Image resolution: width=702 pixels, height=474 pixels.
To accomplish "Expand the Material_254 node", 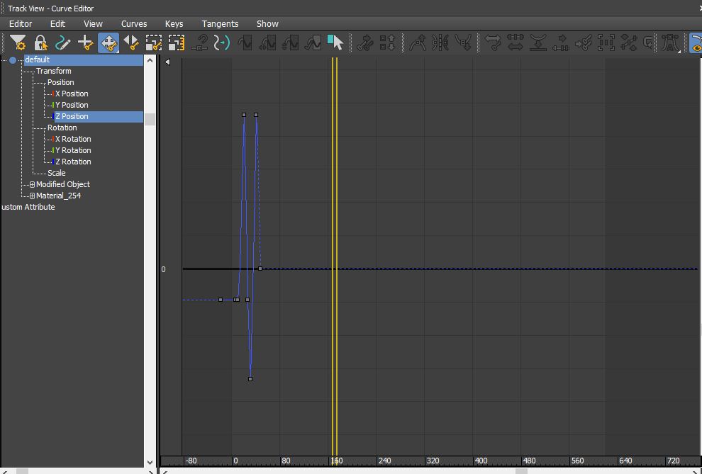I will click(32, 196).
